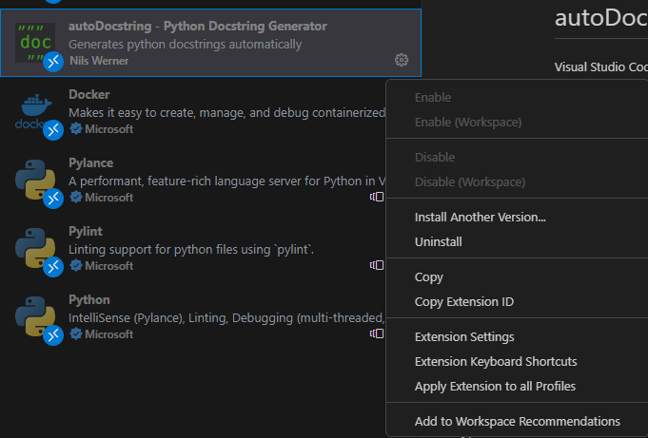Screen dimensions: 648x438
Task: Click the Pylint extension Python logo
Action: pos(35,248)
